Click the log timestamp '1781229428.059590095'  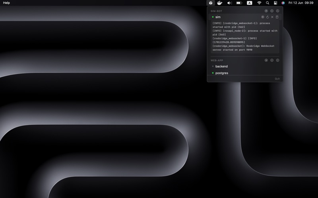(x=229, y=42)
